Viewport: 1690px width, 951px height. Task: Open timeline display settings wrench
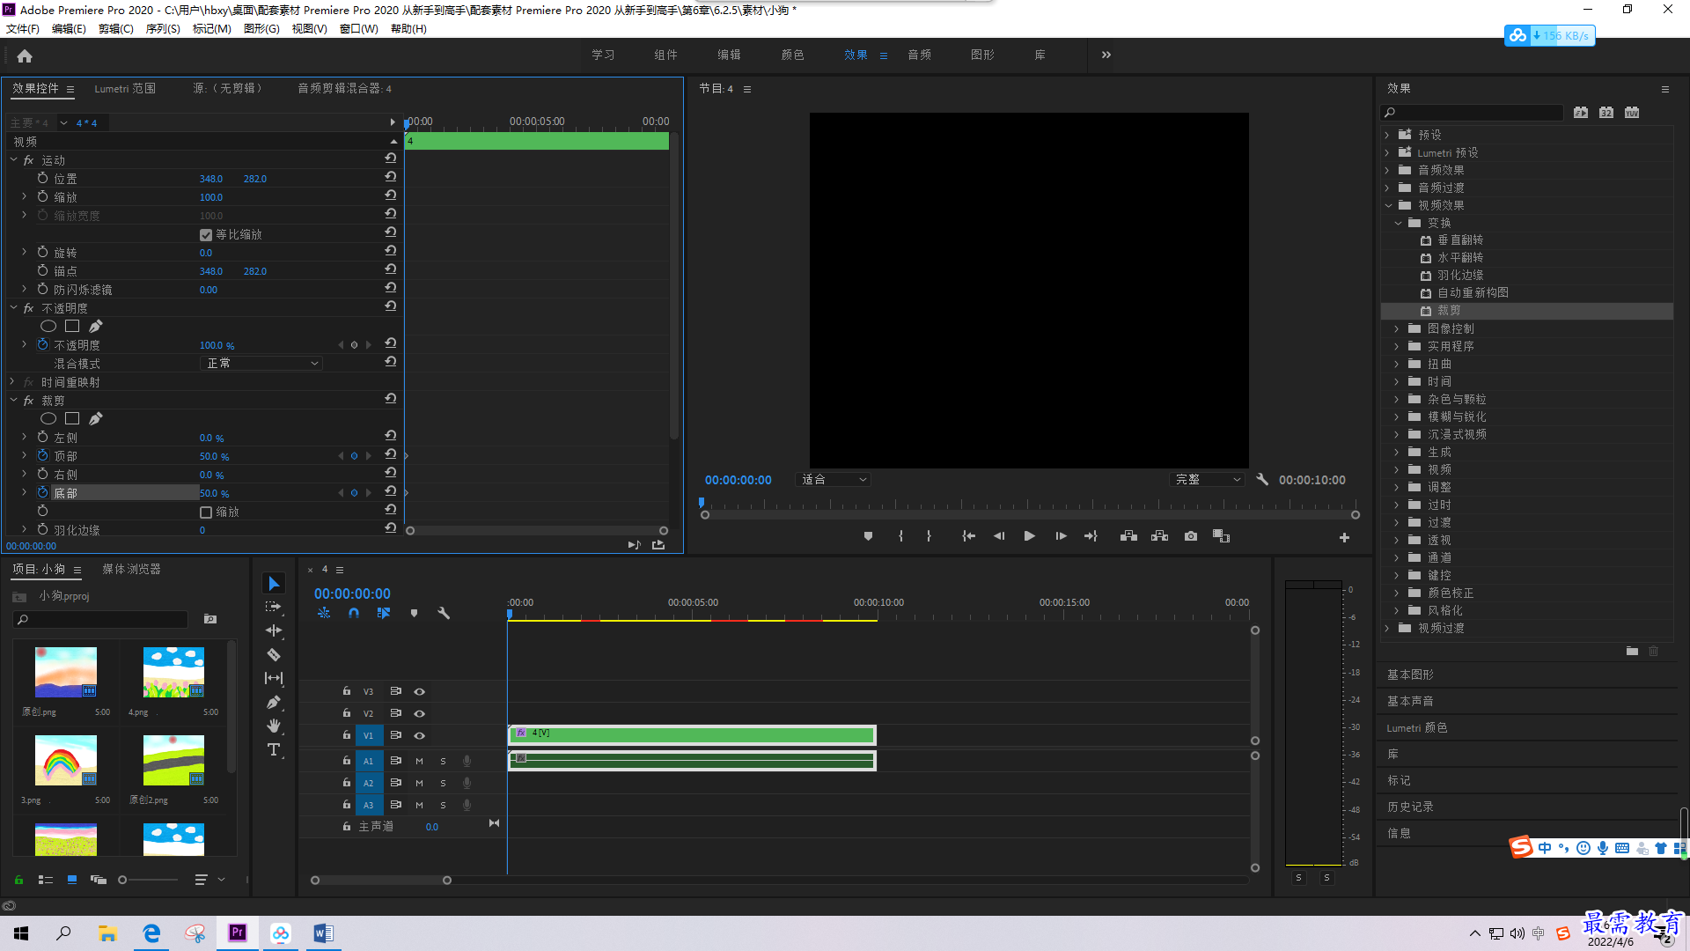444,613
